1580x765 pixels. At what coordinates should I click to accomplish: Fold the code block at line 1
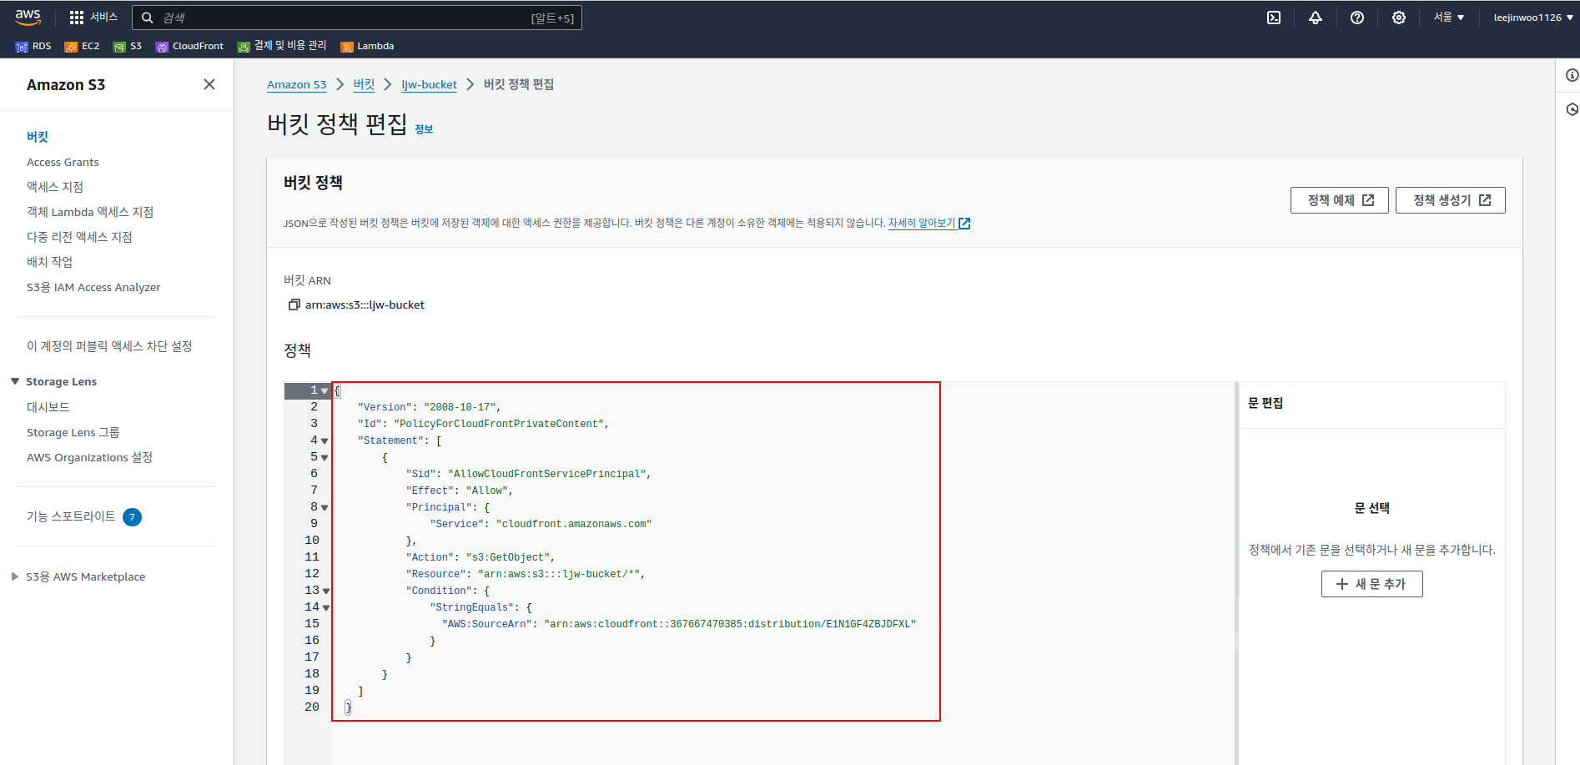coord(325,390)
